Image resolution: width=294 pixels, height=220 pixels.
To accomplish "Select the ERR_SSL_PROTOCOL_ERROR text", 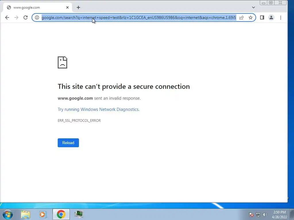I will click(x=79, y=121).
